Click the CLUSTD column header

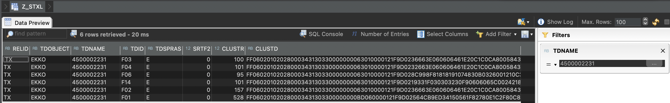[x=383, y=49]
